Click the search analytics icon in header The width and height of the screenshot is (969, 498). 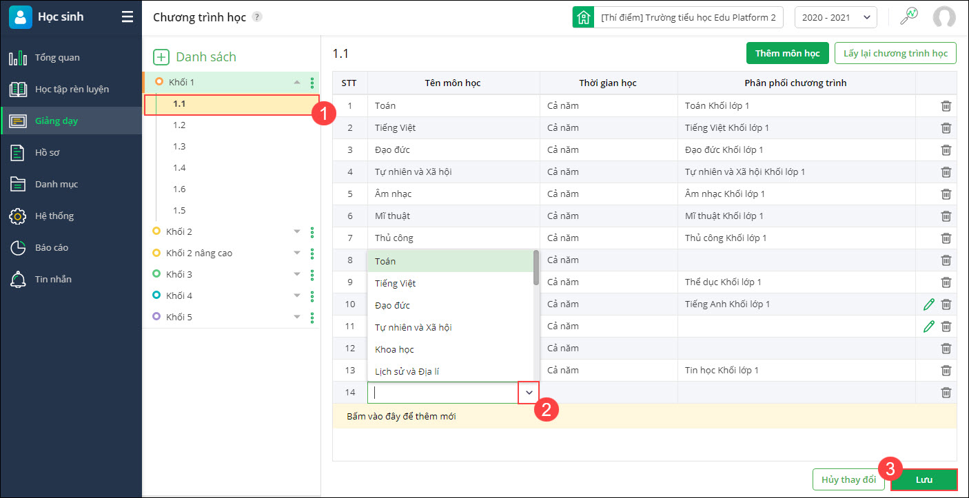[x=910, y=17]
